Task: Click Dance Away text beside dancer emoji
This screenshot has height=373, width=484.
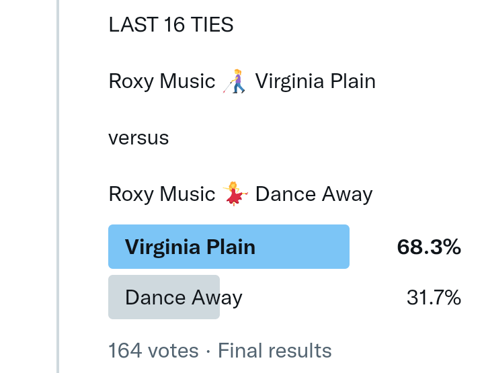Action: coord(314,194)
